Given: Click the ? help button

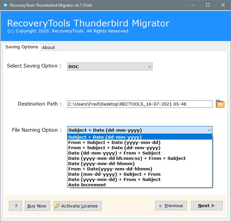Looking at the screenshot, I should [x=16, y=206].
